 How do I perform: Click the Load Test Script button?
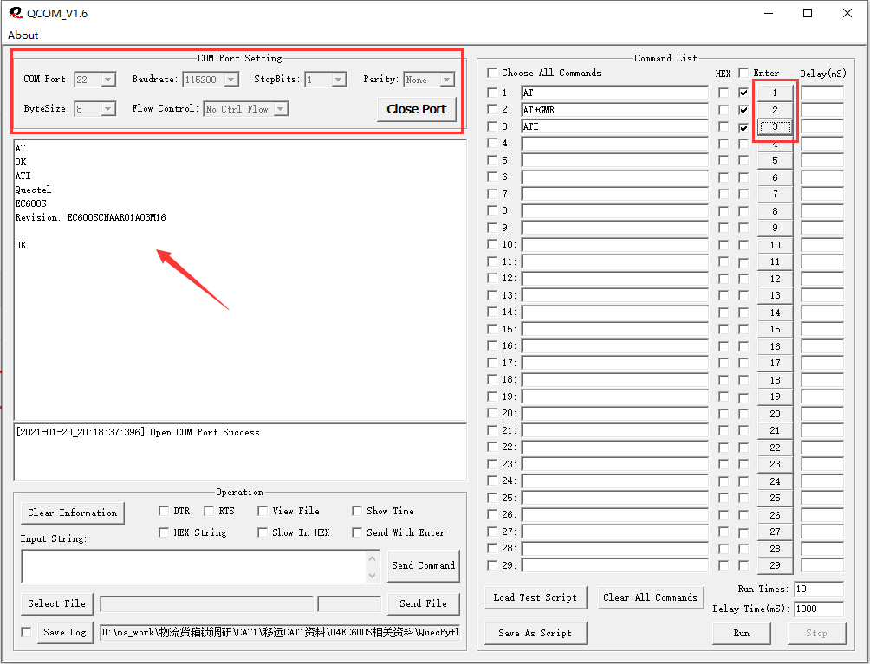click(x=535, y=598)
